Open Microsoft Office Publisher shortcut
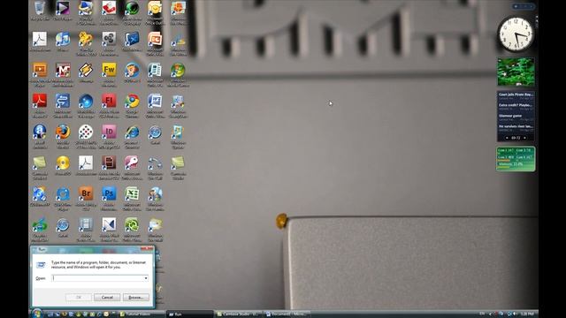 pos(156,70)
